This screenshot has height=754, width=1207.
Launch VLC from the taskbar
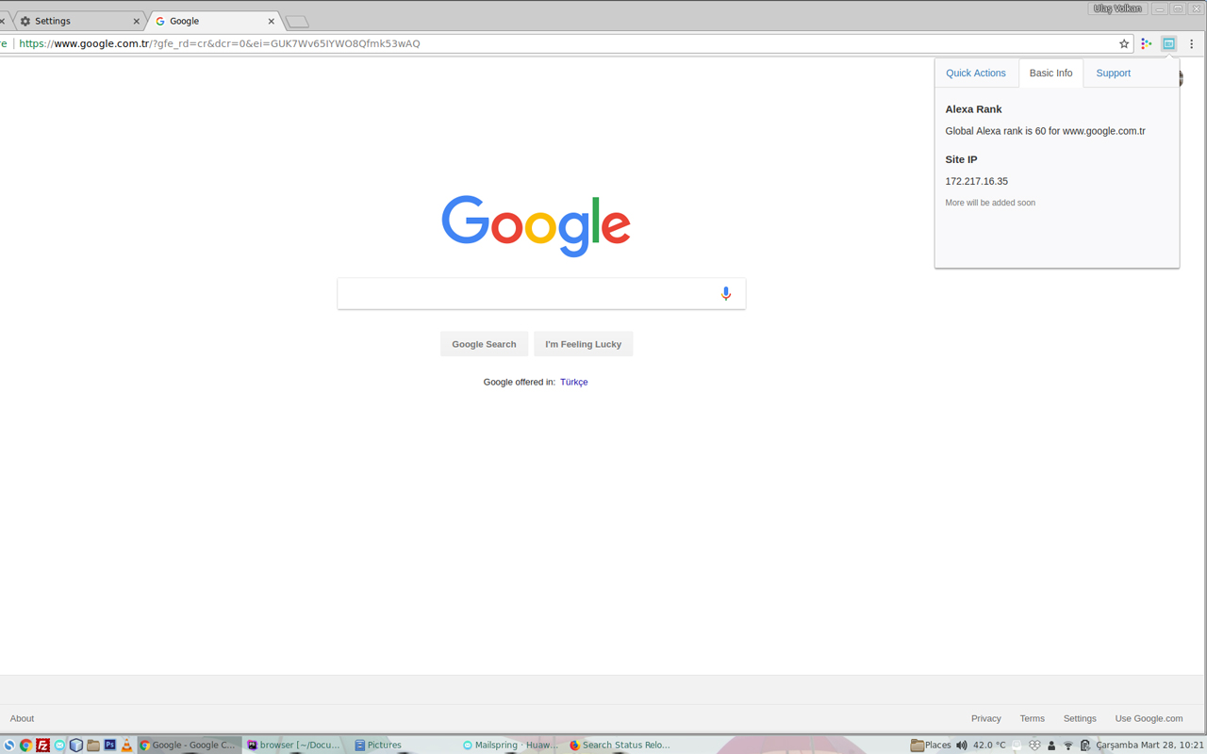pyautogui.click(x=126, y=745)
